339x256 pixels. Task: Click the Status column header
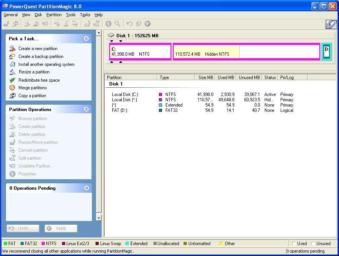270,77
